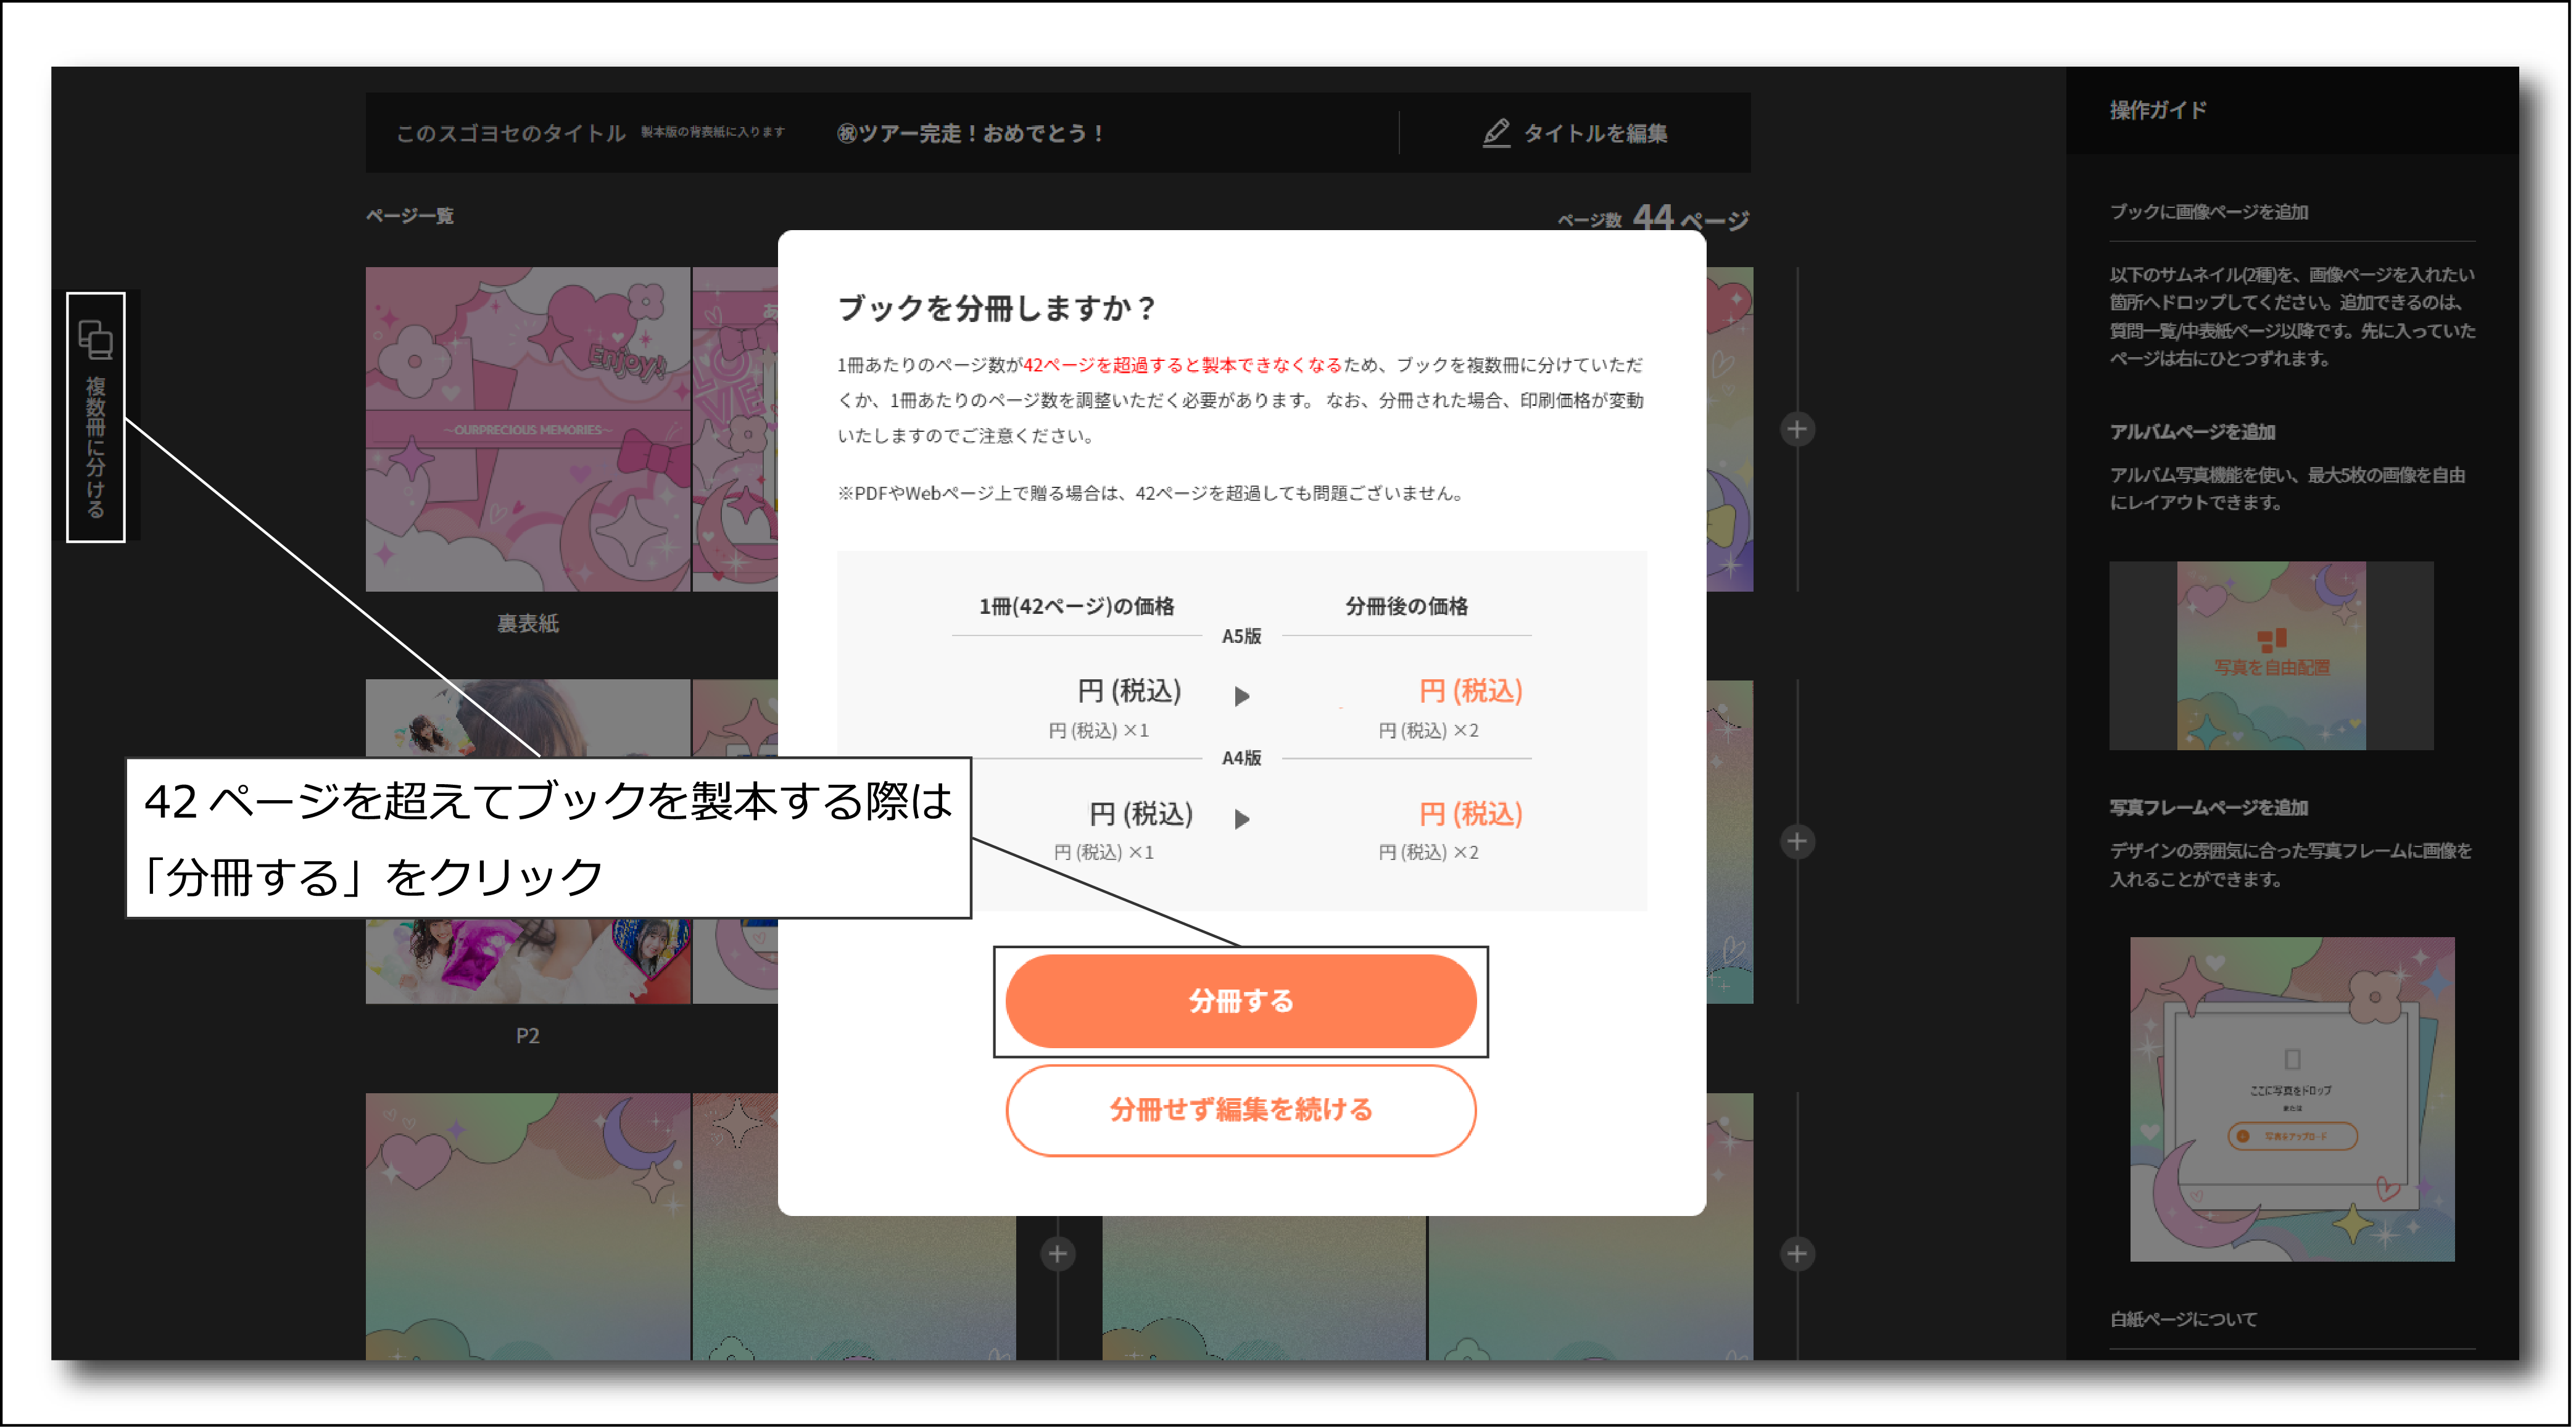This screenshot has height=1427, width=2576.
Task: Click the 写真フレームページを追加 heading
Action: click(2208, 807)
